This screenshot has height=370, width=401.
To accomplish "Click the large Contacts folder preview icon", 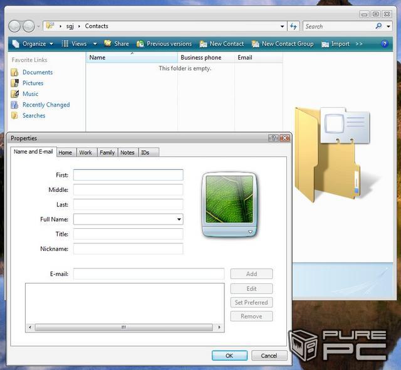I will (333, 154).
